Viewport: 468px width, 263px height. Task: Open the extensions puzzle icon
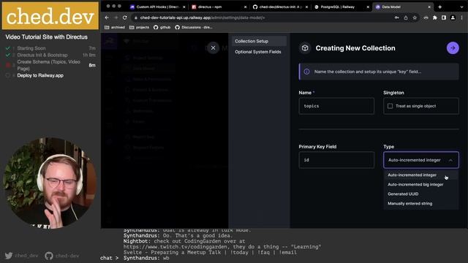pyautogui.click(x=435, y=18)
